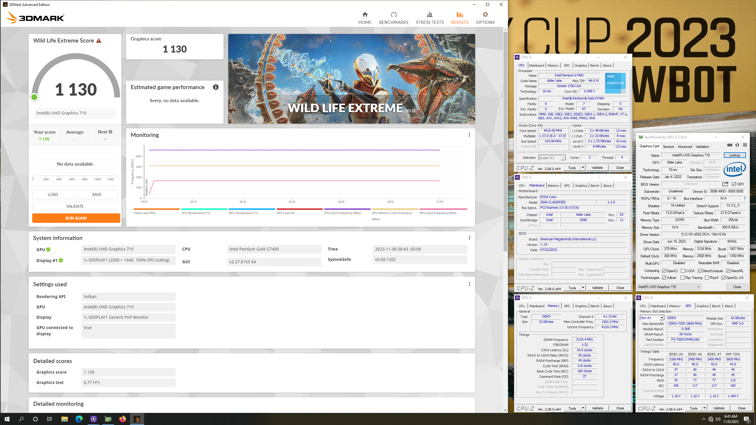Open the Home section in 3DMark
Screen dimensions: 756x425
point(365,18)
